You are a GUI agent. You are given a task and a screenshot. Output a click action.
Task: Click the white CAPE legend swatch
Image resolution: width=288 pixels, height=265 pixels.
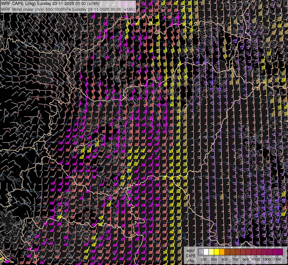206,252
